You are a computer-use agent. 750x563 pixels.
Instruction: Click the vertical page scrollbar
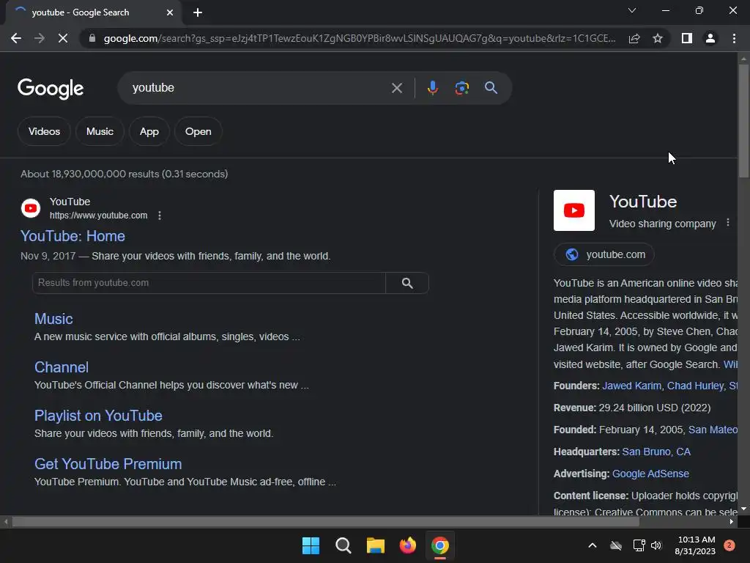pyautogui.click(x=743, y=121)
